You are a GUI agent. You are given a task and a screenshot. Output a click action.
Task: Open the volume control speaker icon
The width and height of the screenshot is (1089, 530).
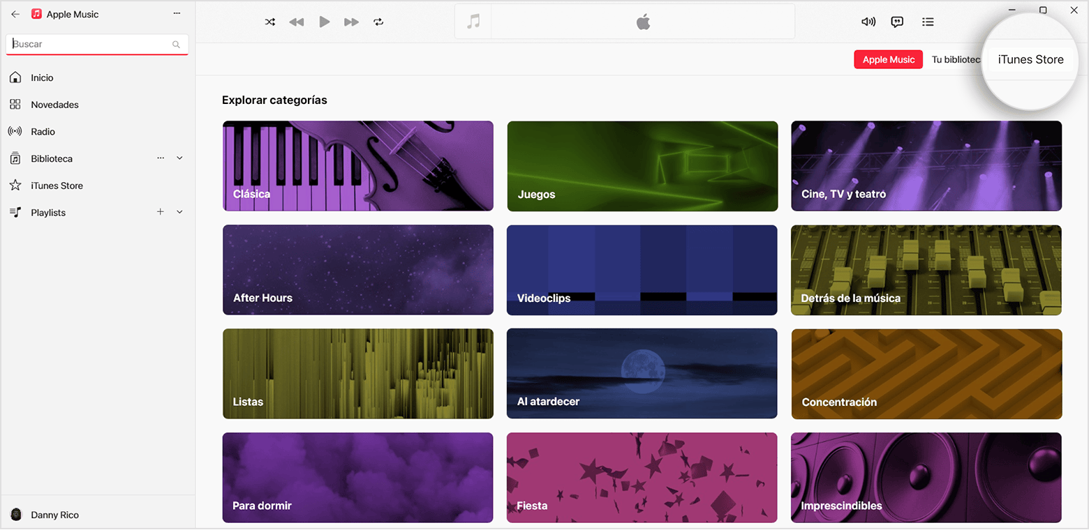(x=868, y=22)
